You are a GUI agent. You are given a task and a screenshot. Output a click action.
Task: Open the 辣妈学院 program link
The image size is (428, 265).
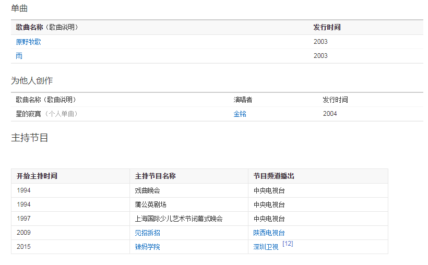(x=148, y=247)
